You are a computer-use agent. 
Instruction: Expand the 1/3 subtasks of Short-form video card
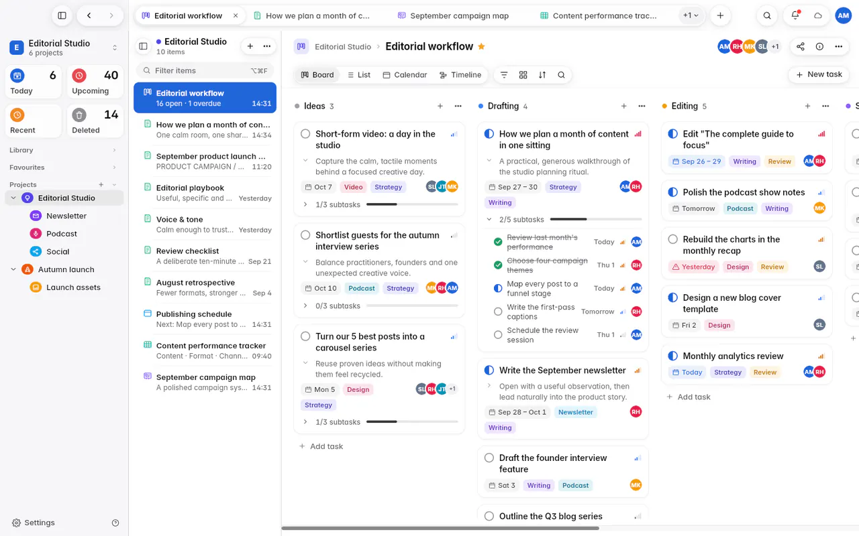pyautogui.click(x=305, y=204)
